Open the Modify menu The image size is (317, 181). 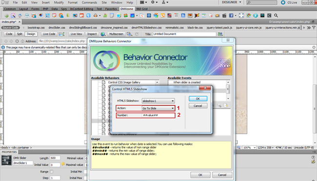click(x=59, y=2)
